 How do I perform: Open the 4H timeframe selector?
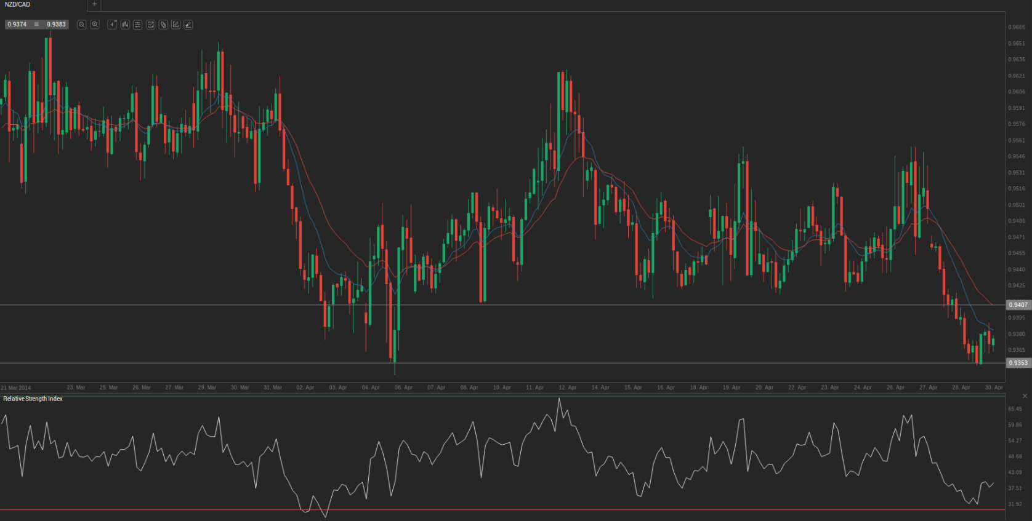pos(112,25)
